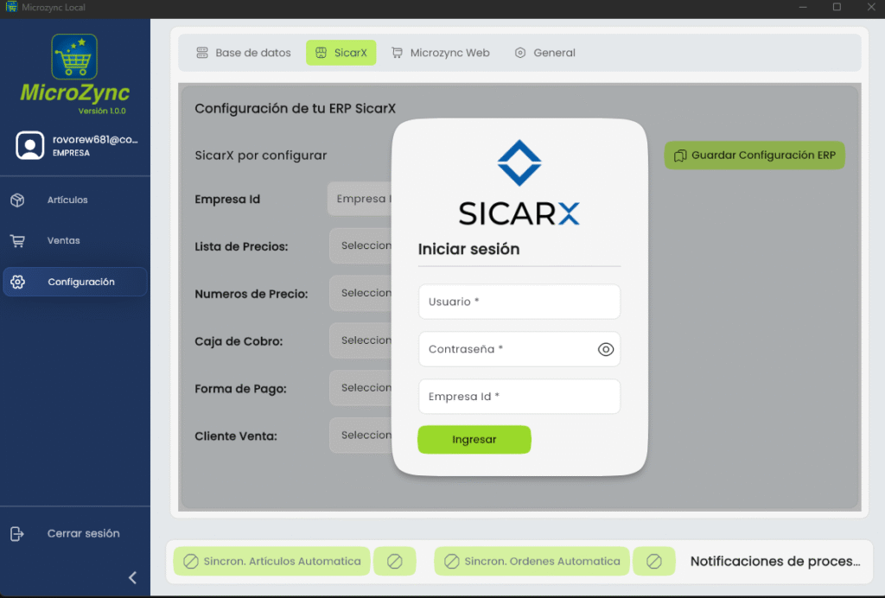Click the Artículos box icon in sidebar
Screen dimensions: 885x598
pos(17,200)
